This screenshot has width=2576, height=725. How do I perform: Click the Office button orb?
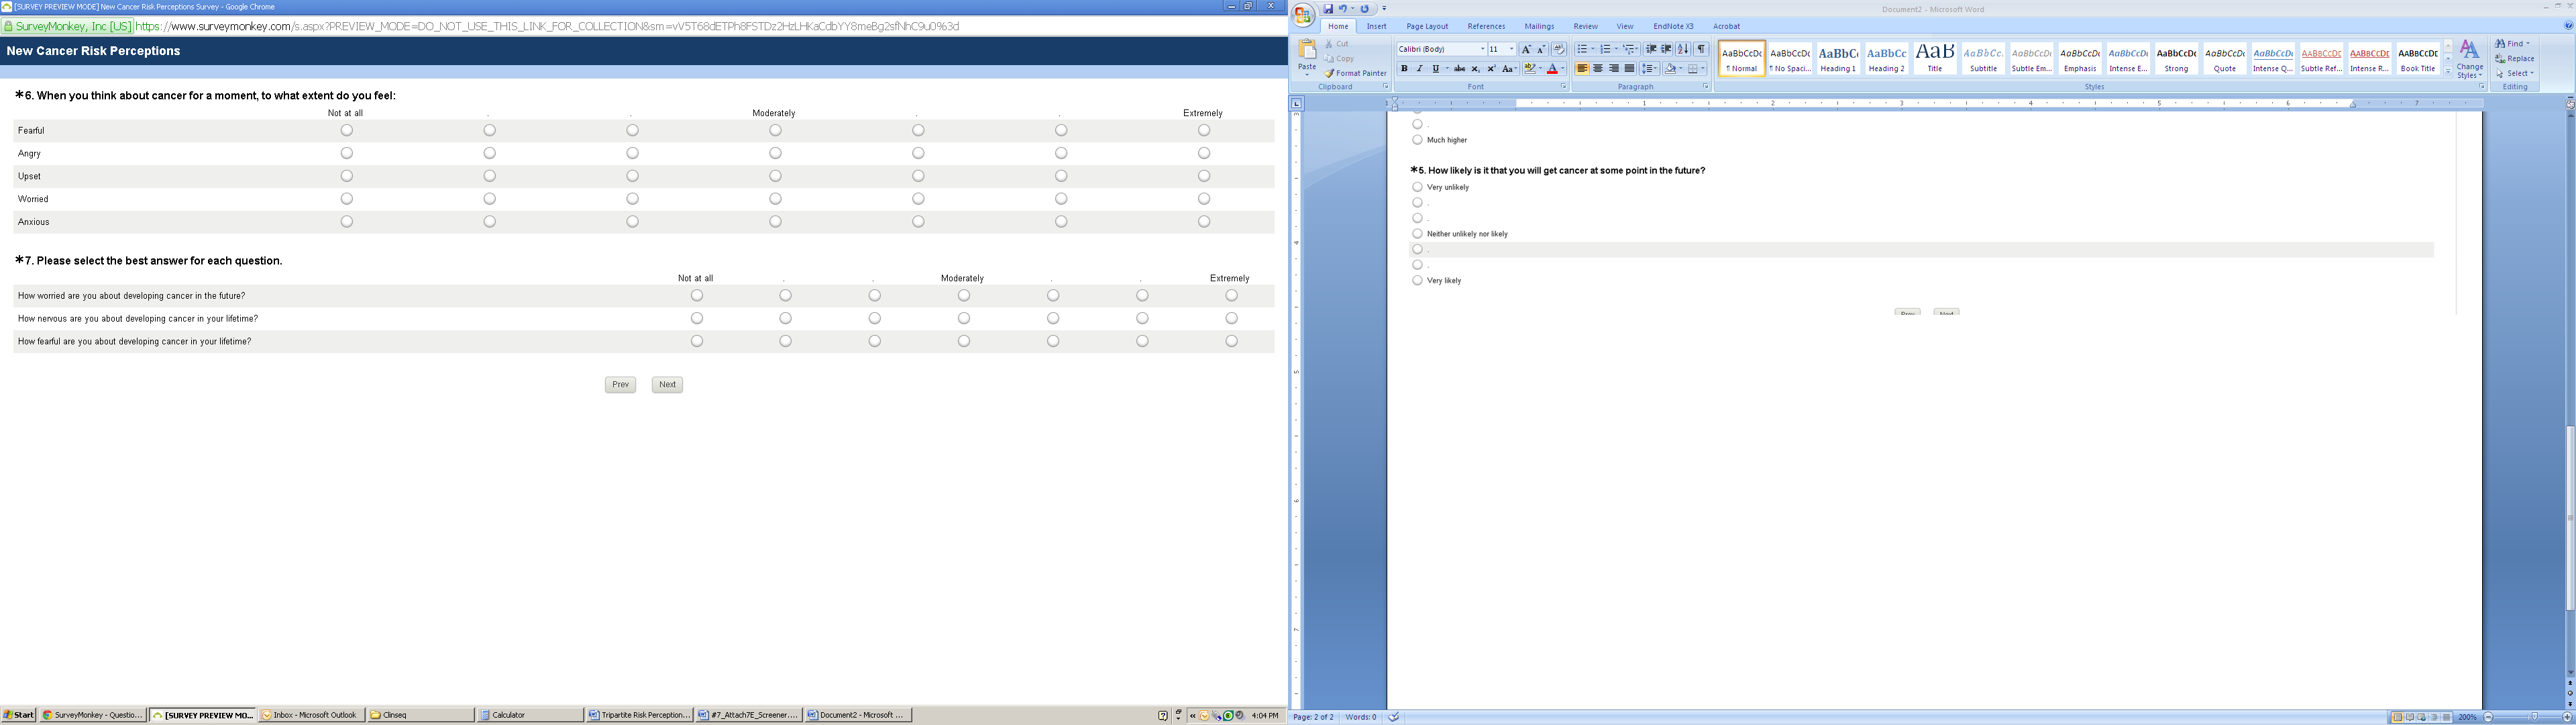click(1303, 14)
